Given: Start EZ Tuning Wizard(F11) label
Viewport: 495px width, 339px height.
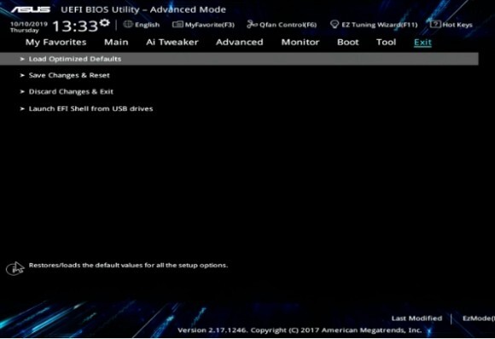Looking at the screenshot, I should point(380,25).
